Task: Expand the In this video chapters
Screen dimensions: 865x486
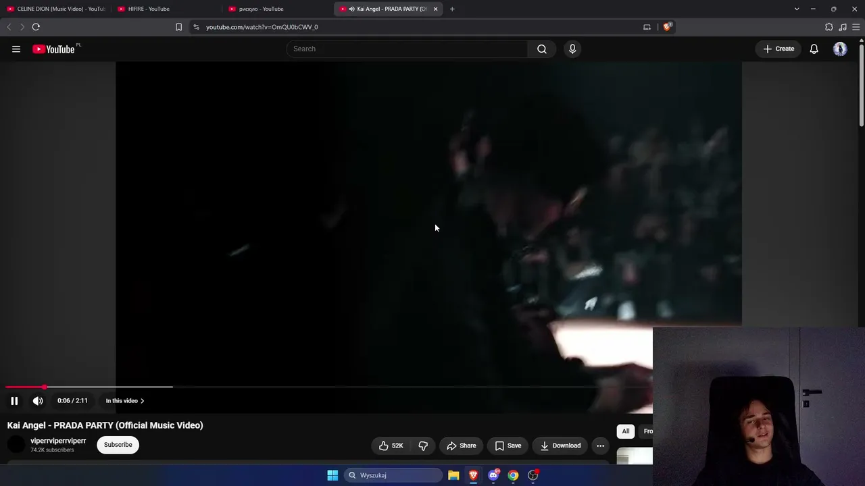Action: (125, 401)
